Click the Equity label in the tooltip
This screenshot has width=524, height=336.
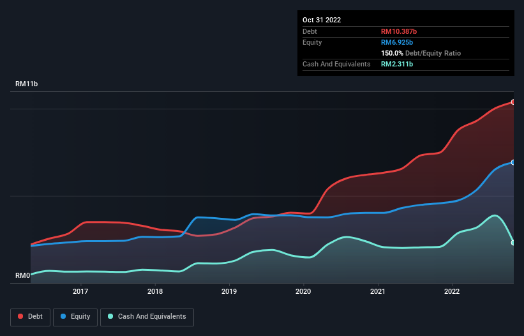(312, 42)
